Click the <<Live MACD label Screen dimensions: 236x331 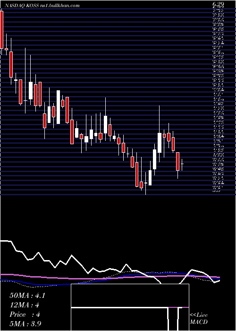(199, 319)
